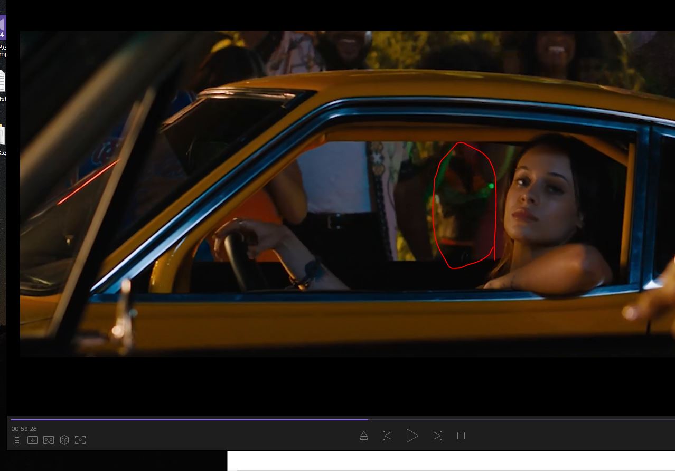Stop video playback
Image resolution: width=675 pixels, height=471 pixels.
coord(461,436)
